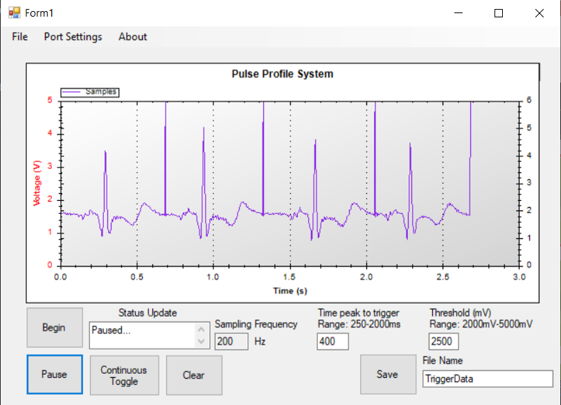Maximize the Form1 window

pyautogui.click(x=498, y=13)
